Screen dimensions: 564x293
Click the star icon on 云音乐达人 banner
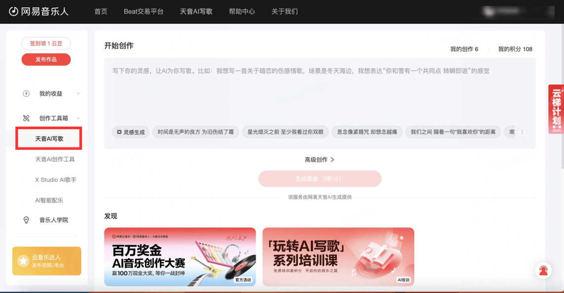click(x=23, y=261)
